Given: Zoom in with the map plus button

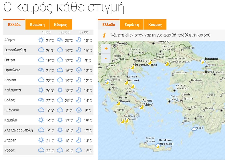Looking at the screenshot, I should click(106, 49).
